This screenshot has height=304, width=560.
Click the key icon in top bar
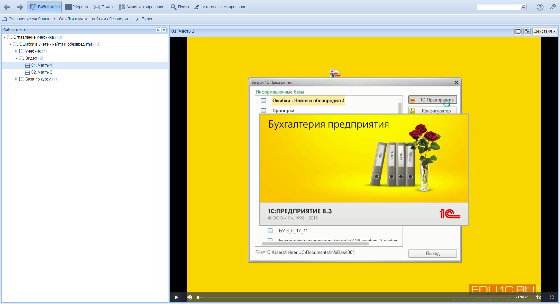coord(553,7)
